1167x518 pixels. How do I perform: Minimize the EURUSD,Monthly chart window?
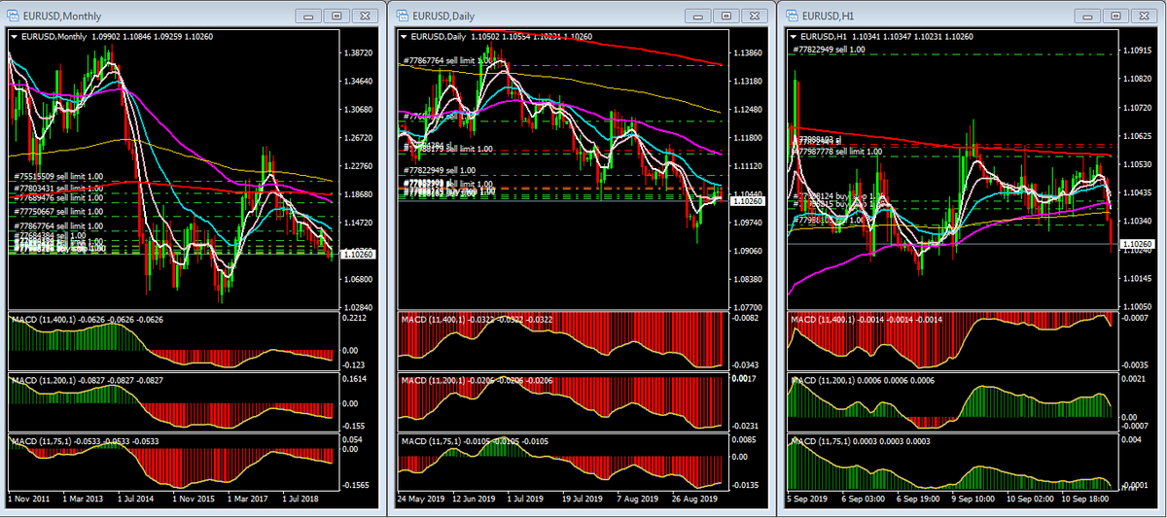pos(310,16)
